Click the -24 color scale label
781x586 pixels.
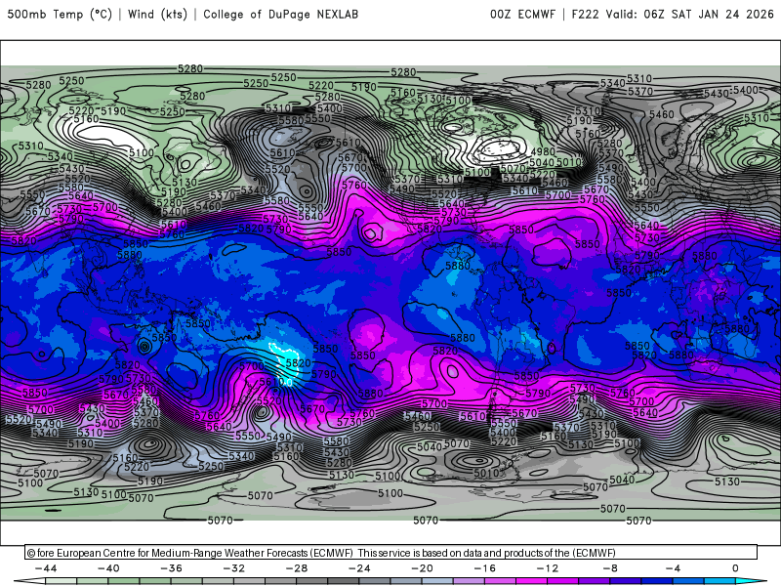click(x=359, y=568)
